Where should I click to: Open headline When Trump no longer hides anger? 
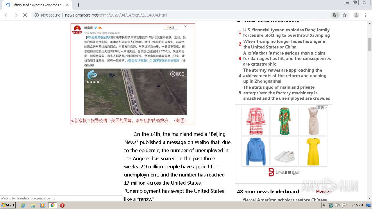(x=285, y=44)
